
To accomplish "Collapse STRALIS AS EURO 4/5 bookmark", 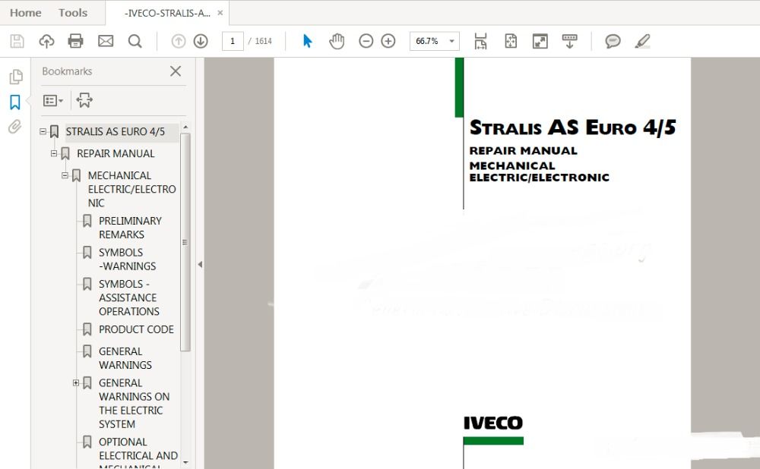I will point(43,131).
